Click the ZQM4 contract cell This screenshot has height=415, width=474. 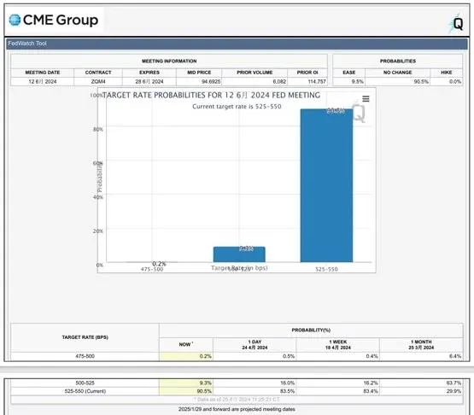[x=98, y=82]
